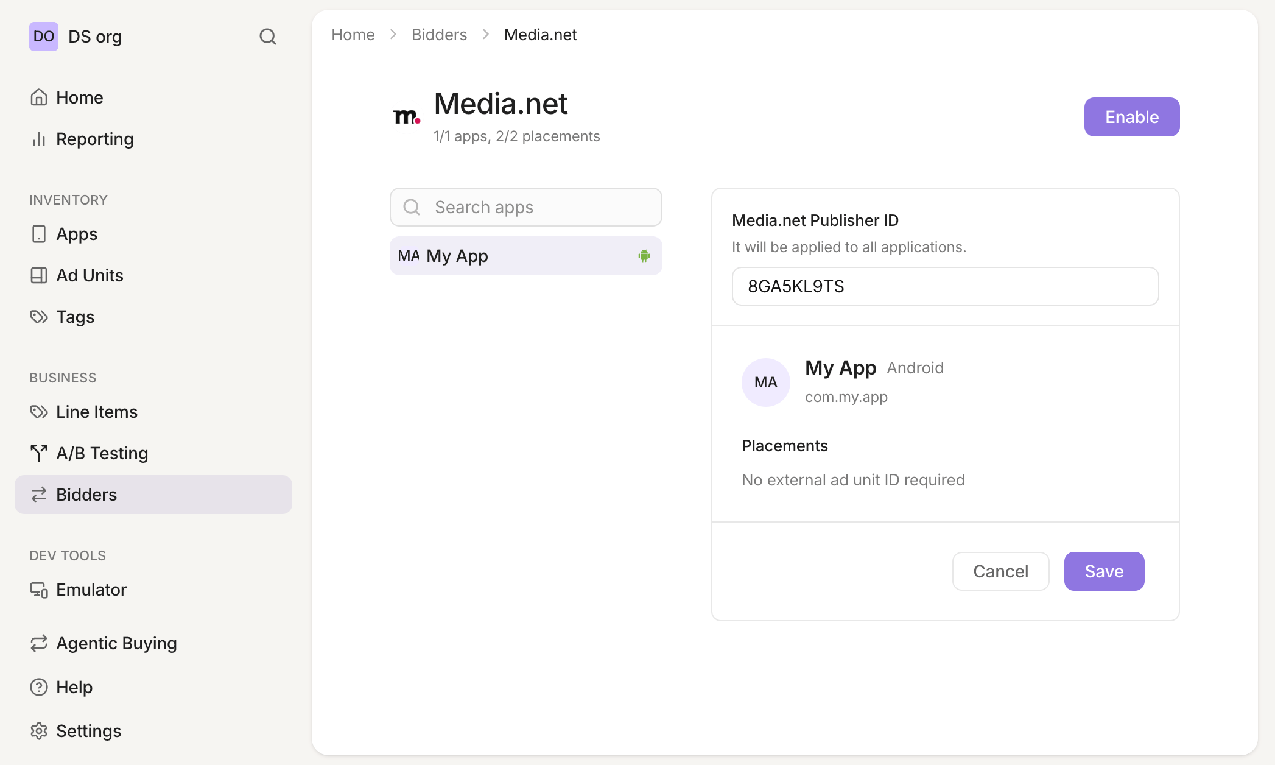
Task: Go to Ad Units section
Action: [153, 275]
